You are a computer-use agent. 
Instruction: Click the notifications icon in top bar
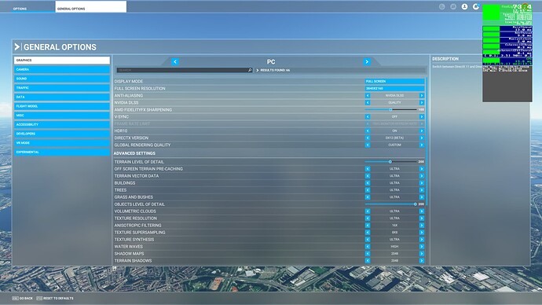(x=476, y=6)
